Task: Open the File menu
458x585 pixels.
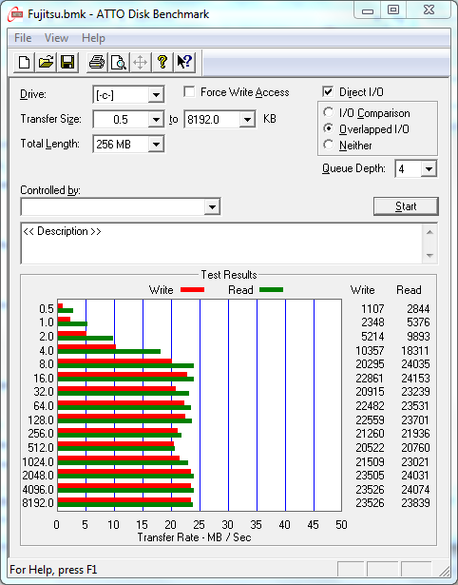Action: click(23, 38)
